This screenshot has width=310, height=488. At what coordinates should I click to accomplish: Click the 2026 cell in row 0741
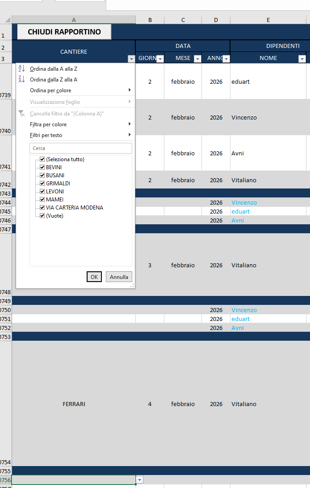[x=216, y=153]
